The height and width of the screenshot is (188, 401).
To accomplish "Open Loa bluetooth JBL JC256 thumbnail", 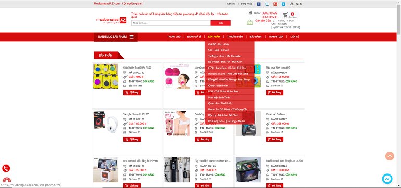I will (x=248, y=170).
